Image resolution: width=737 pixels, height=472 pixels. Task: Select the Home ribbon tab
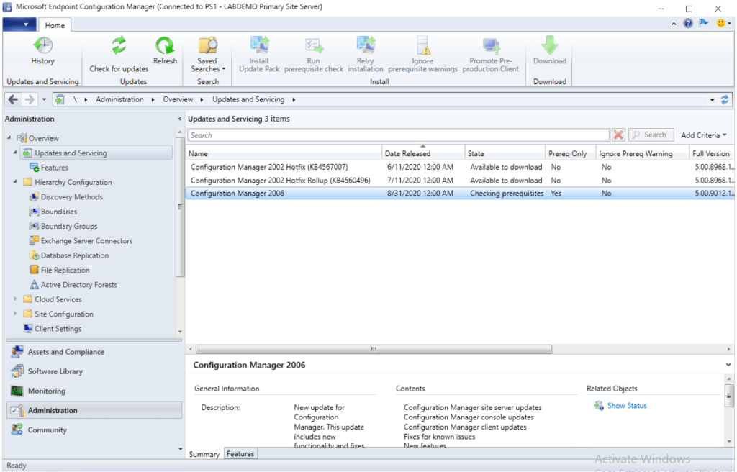(x=55, y=25)
